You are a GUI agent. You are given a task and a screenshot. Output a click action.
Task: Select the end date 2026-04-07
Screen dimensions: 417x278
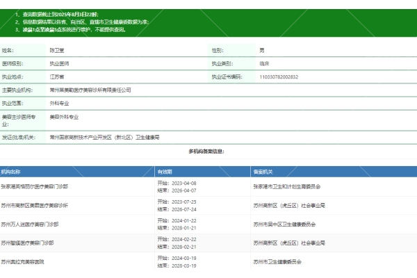click(x=184, y=190)
